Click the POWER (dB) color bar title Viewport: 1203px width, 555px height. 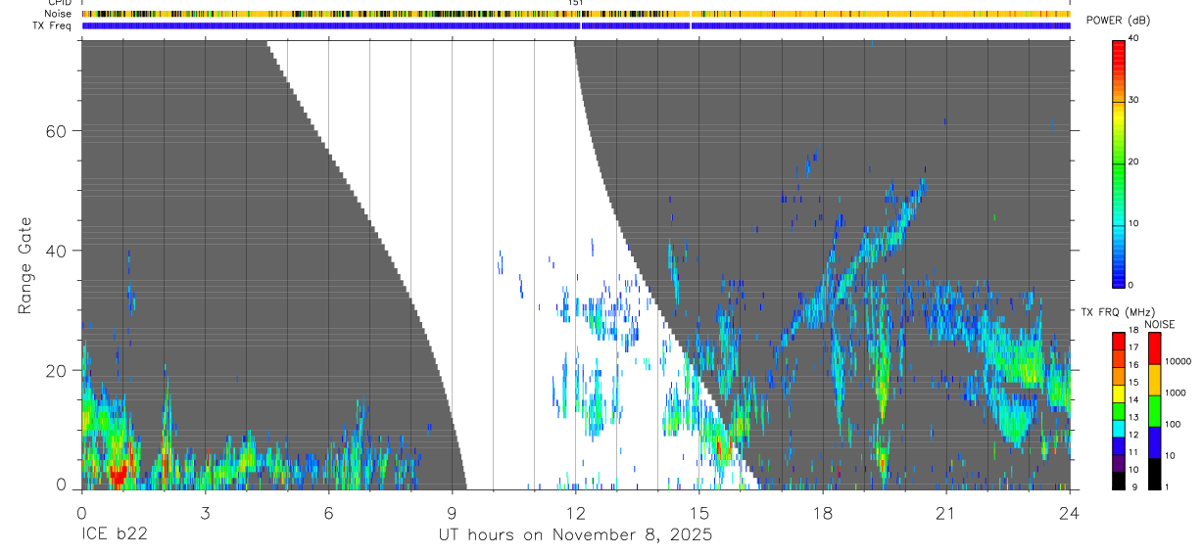(x=1118, y=21)
